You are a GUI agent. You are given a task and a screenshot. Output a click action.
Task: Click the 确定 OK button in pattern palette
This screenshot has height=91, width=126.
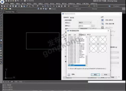click(x=95, y=75)
